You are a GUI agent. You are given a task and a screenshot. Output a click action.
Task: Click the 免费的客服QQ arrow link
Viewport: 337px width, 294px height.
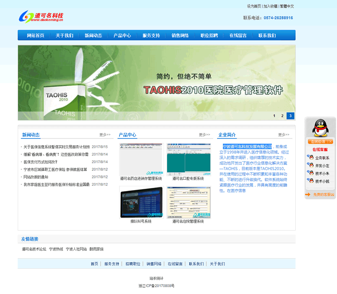pyautogui.click(x=320, y=195)
